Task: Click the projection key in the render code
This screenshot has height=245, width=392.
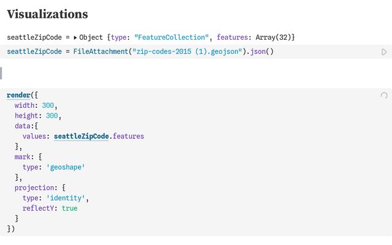Action: [x=32, y=188]
